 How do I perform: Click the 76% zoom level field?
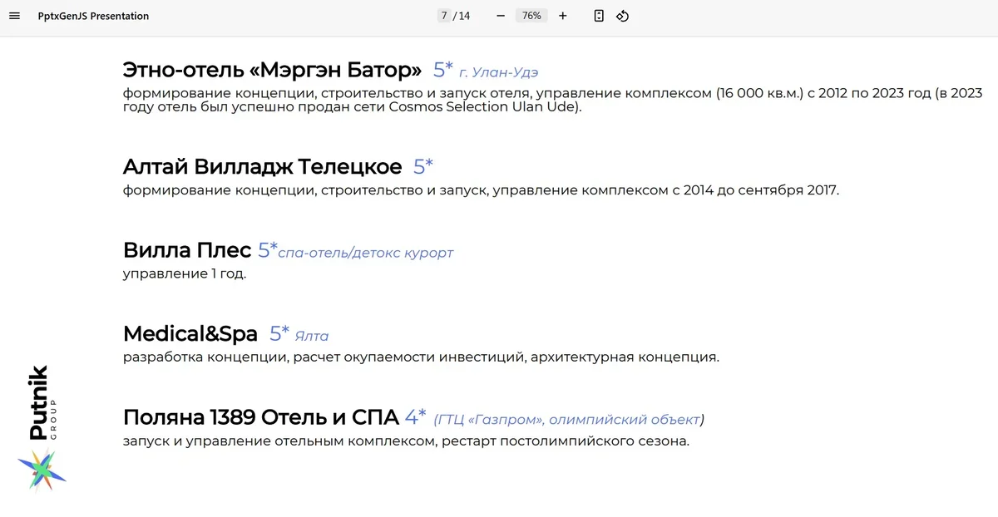(x=531, y=16)
